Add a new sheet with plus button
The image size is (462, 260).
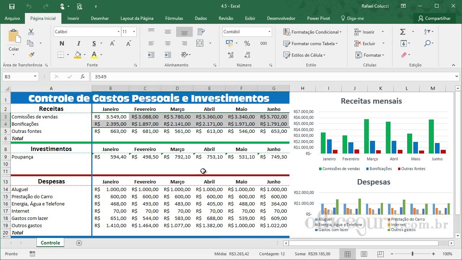pos(79,243)
